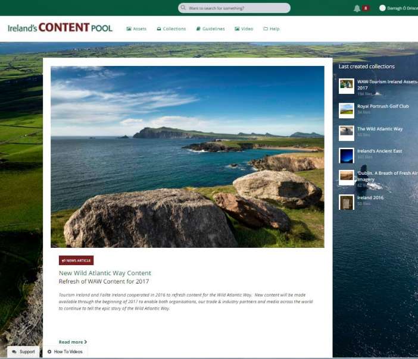The height and width of the screenshot is (359, 418).
Task: Open the Assets menu
Action: click(136, 29)
